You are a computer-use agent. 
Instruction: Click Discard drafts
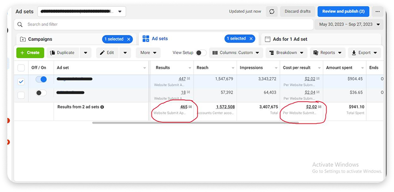[x=298, y=12]
